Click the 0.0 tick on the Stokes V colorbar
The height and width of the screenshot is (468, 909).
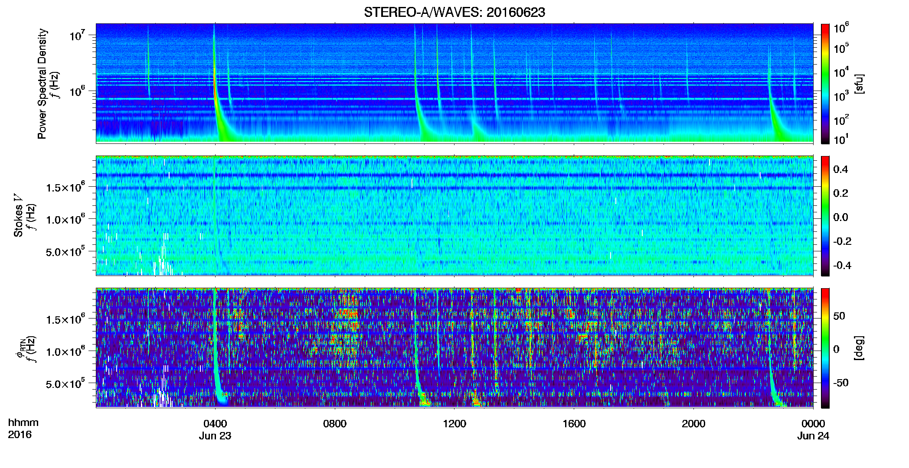tap(840, 218)
